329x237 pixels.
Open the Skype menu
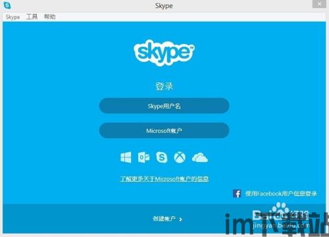click(x=13, y=17)
